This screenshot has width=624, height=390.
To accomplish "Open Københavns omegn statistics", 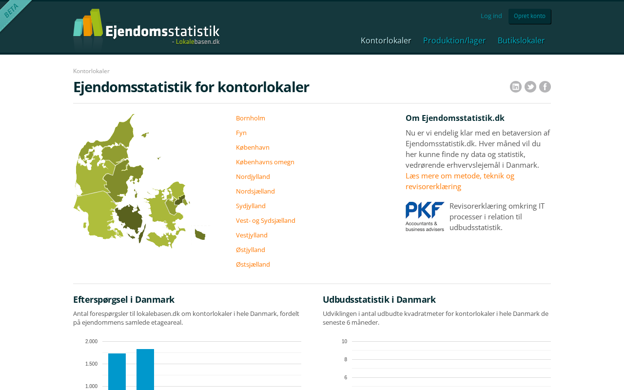I will point(265,162).
